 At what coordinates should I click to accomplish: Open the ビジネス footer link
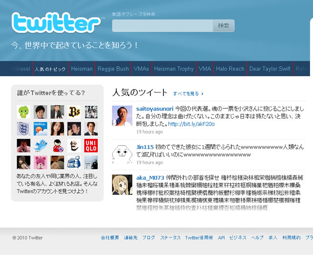pyautogui.click(x=238, y=237)
